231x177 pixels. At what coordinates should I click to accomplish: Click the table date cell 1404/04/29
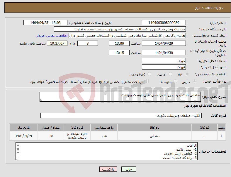23,136
